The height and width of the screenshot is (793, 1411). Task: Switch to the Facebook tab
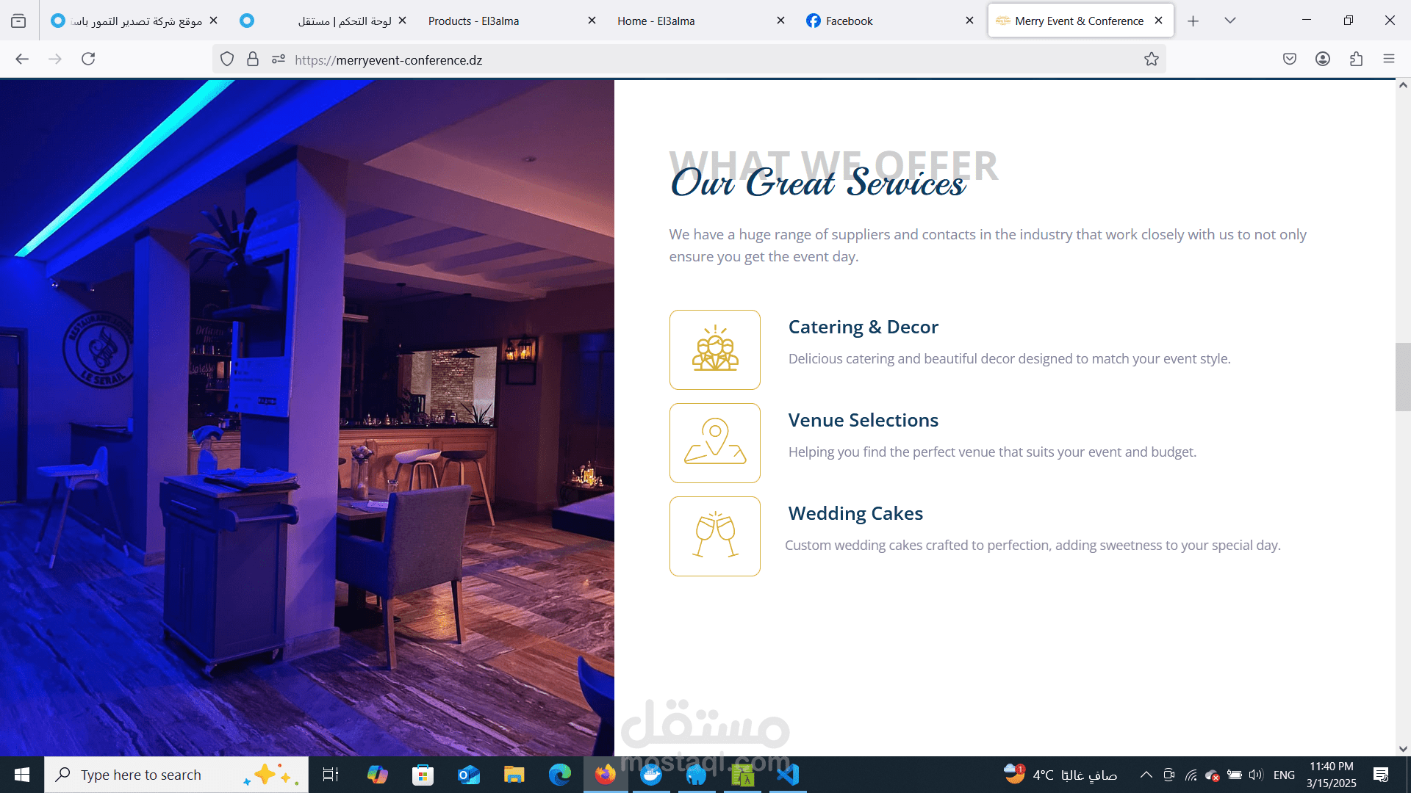pos(849,21)
